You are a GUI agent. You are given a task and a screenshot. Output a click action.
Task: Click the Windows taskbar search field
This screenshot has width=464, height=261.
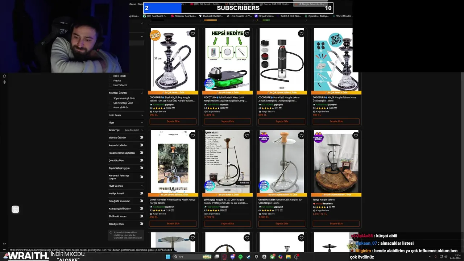192,257
